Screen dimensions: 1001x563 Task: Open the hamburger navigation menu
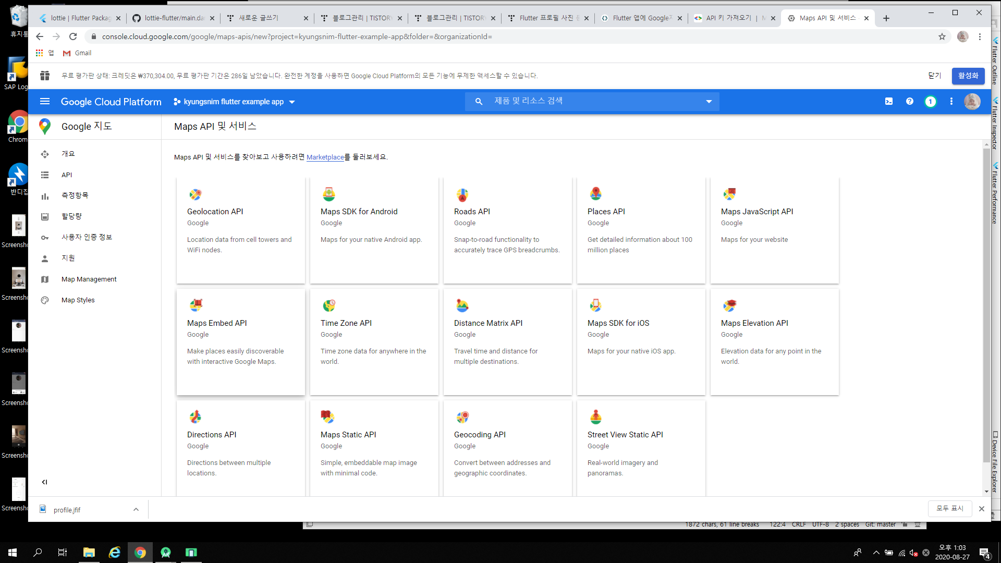pos(45,102)
